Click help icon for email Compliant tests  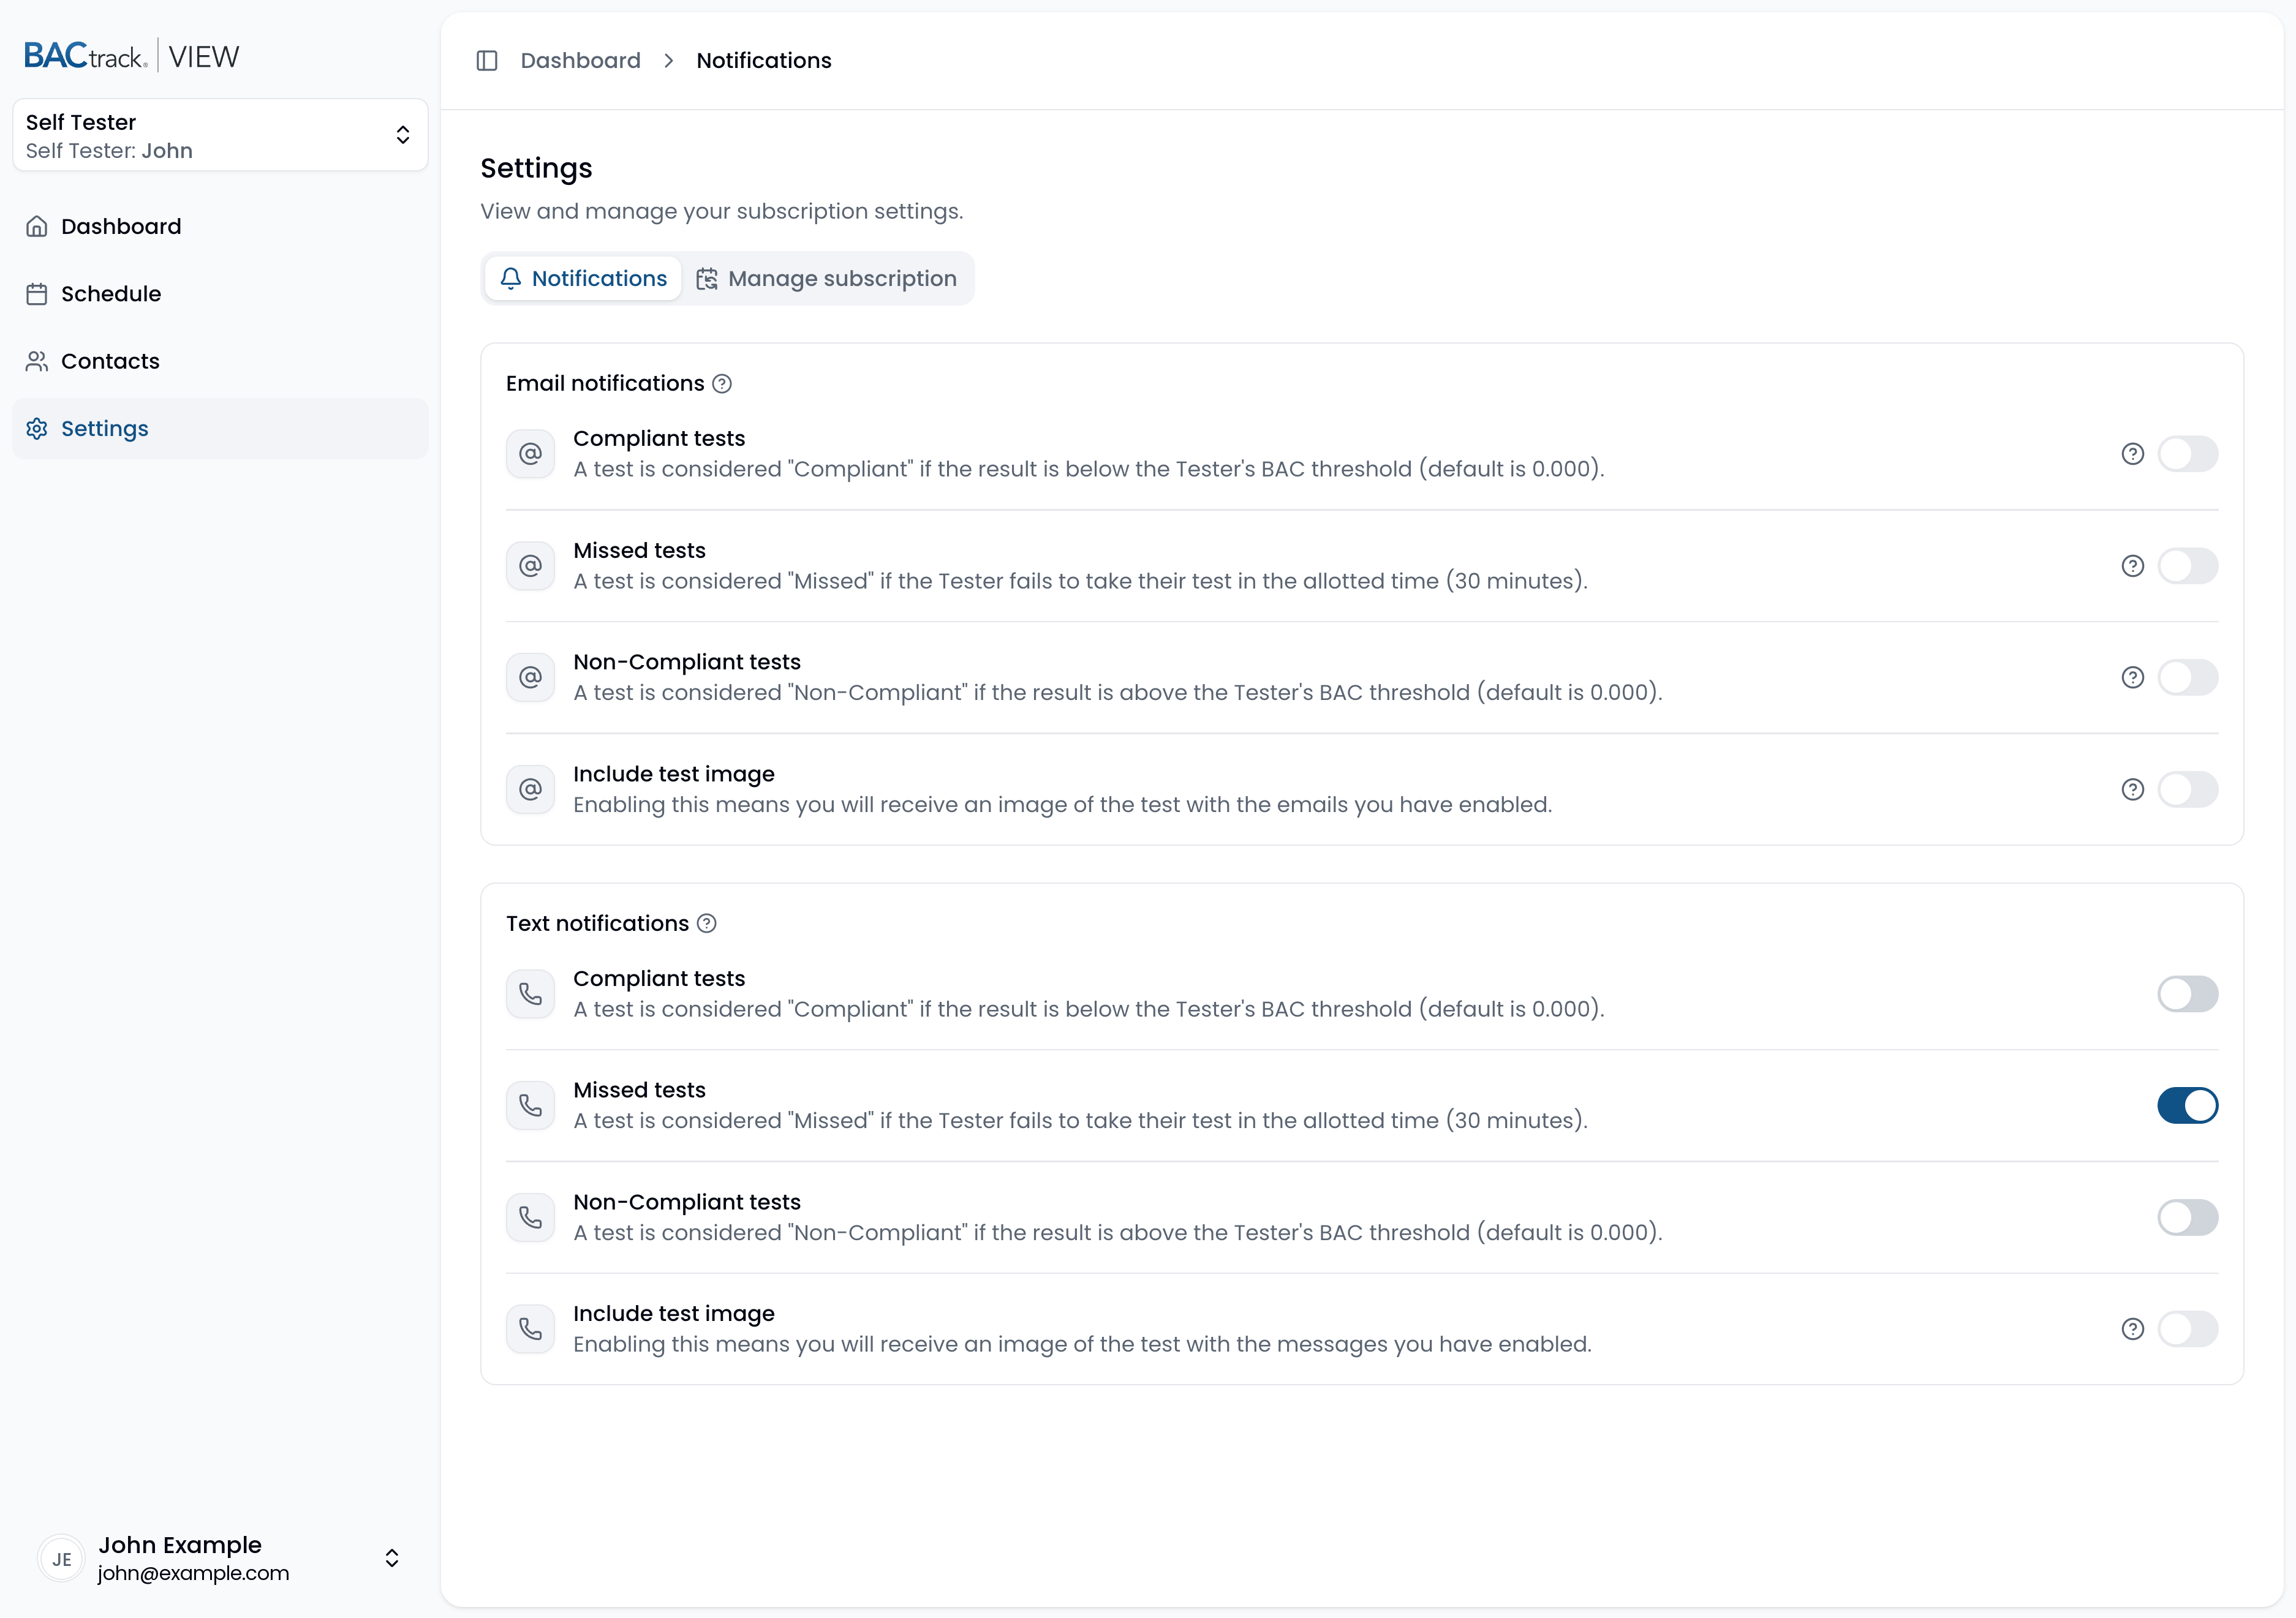pyautogui.click(x=2133, y=454)
